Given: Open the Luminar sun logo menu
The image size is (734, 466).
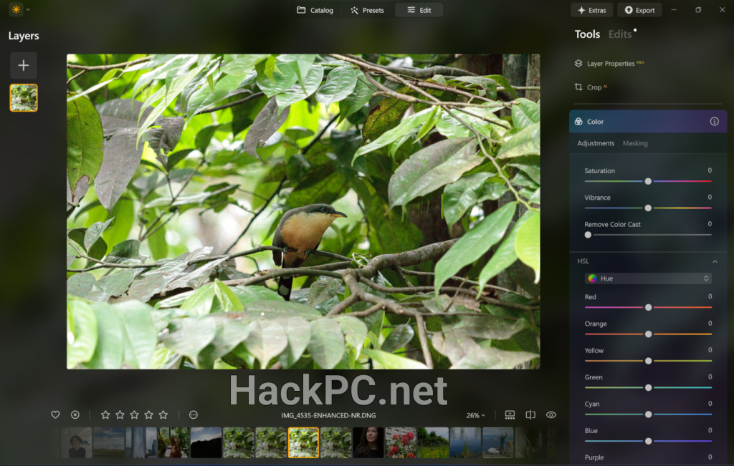Looking at the screenshot, I should 16,9.
